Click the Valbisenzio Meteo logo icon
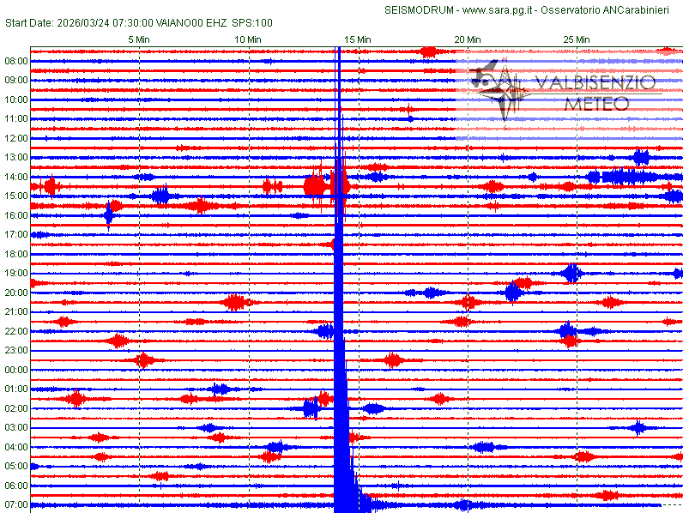The height and width of the screenshot is (513, 683). point(499,86)
